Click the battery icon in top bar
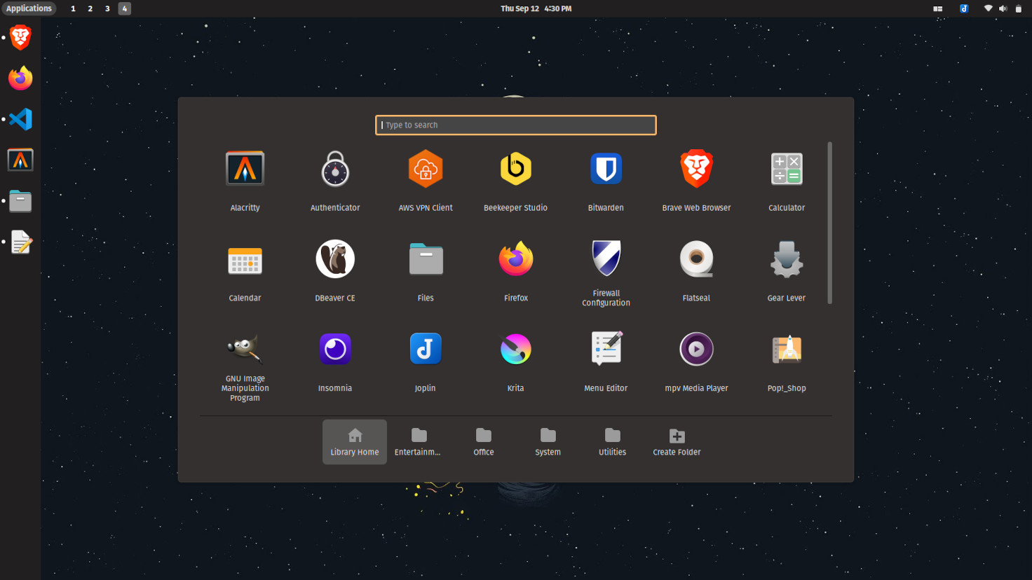Image resolution: width=1032 pixels, height=580 pixels. (1019, 8)
